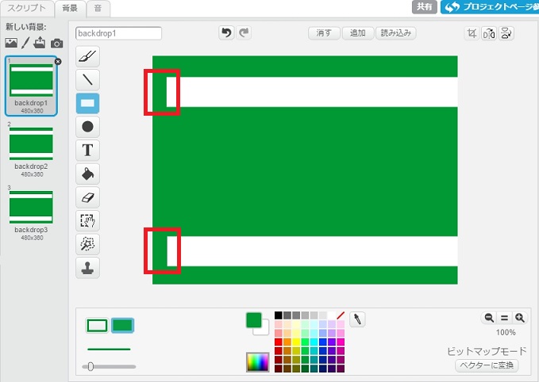Click the Crop icon

(472, 33)
